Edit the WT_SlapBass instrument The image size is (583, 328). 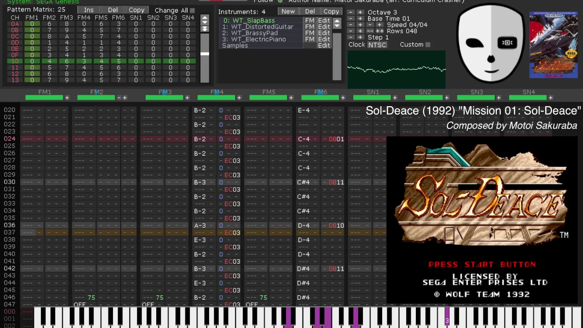point(324,20)
